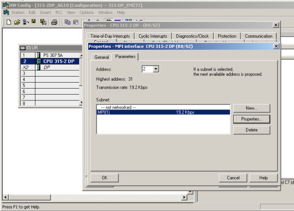294x211 pixels.
Task: Open the Cyclic Interrupts tab
Action: 153,36
